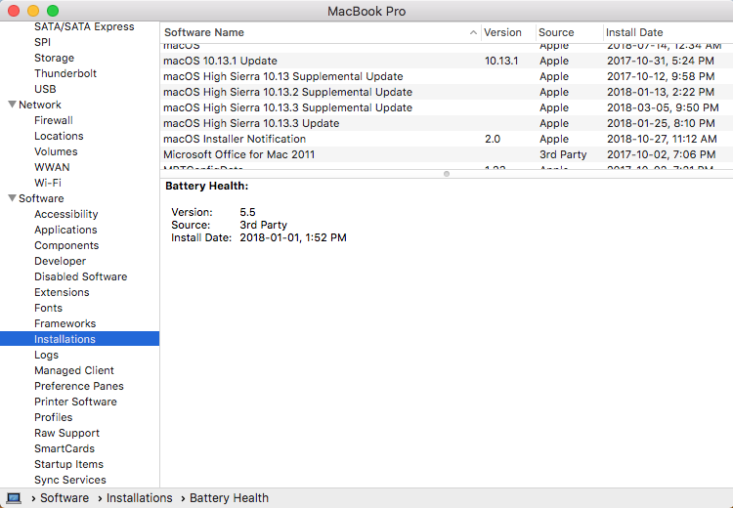Click the sort arrow in the Software Name header

point(473,32)
